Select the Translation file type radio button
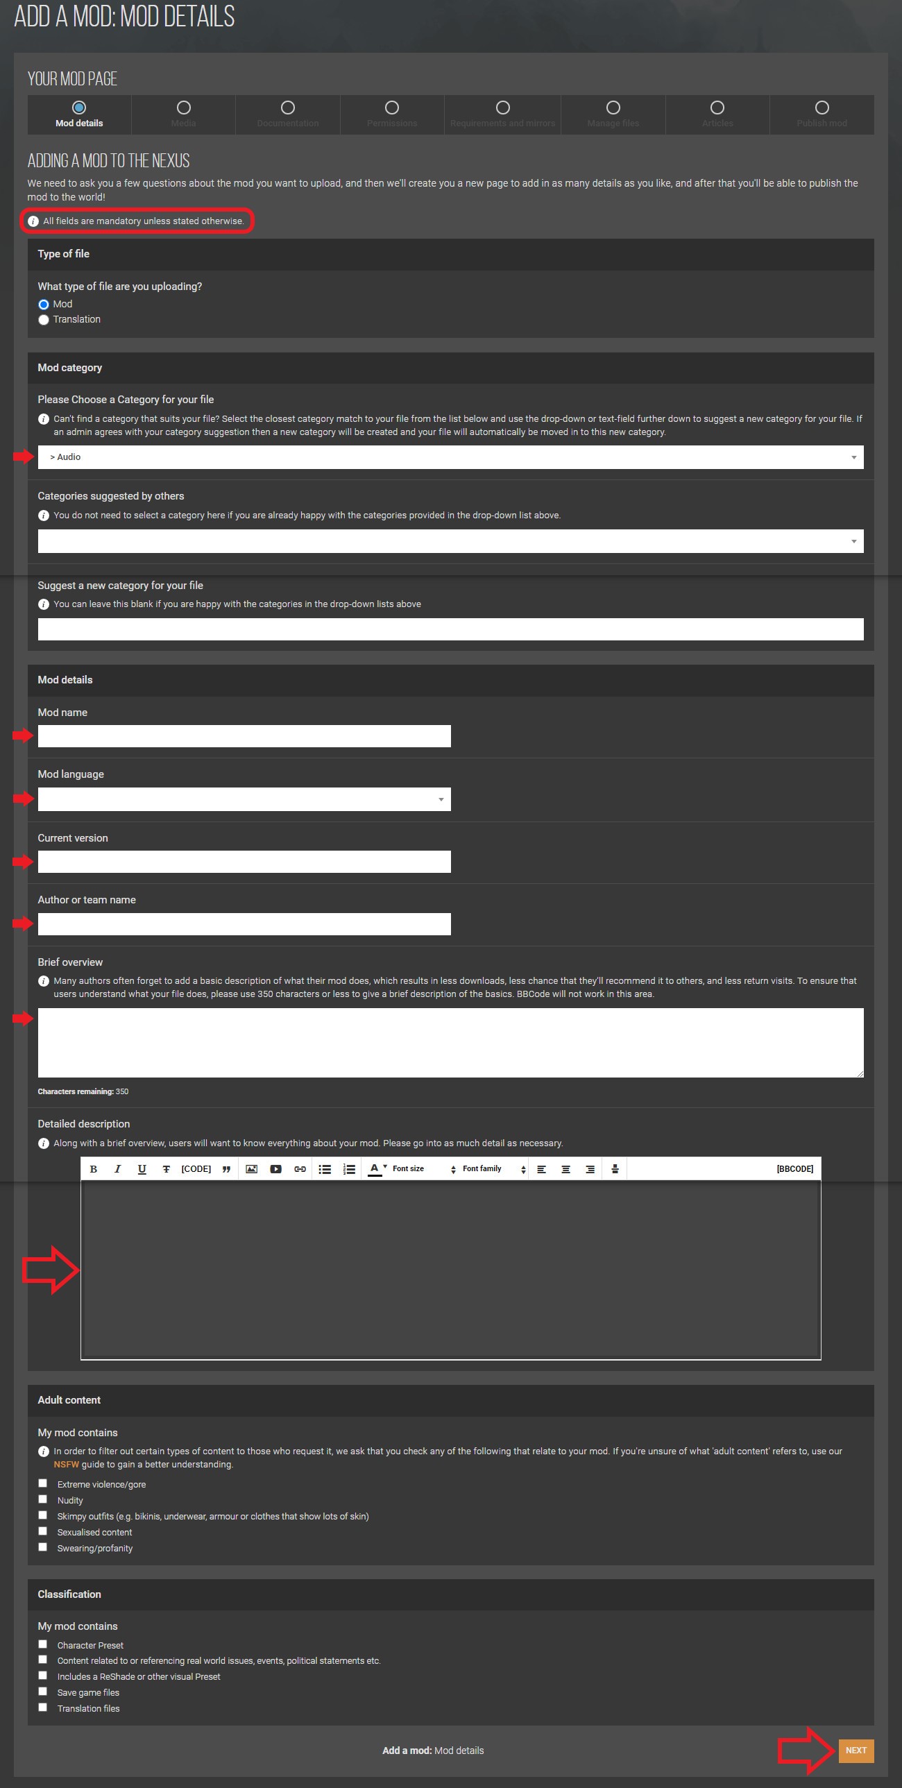The width and height of the screenshot is (902, 1788). pos(44,320)
